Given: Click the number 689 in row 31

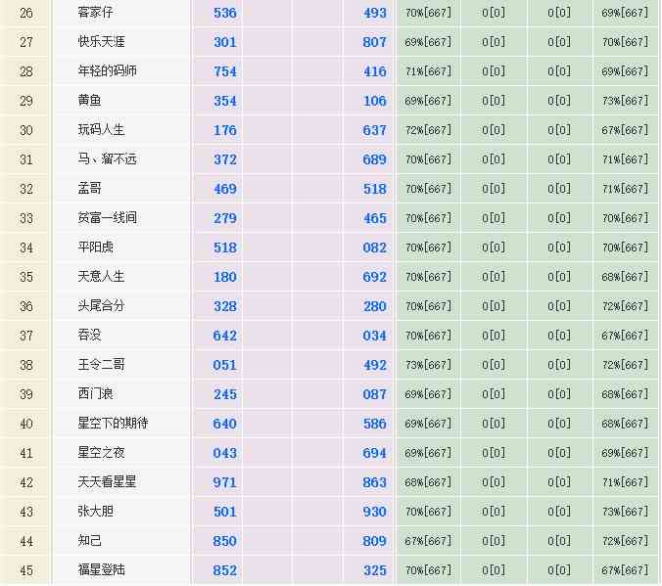Looking at the screenshot, I should pyautogui.click(x=375, y=159).
